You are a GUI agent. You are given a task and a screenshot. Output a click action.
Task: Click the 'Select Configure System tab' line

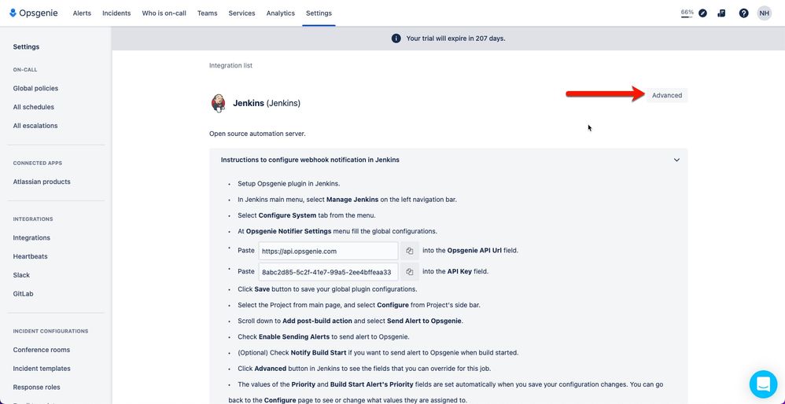pos(307,215)
